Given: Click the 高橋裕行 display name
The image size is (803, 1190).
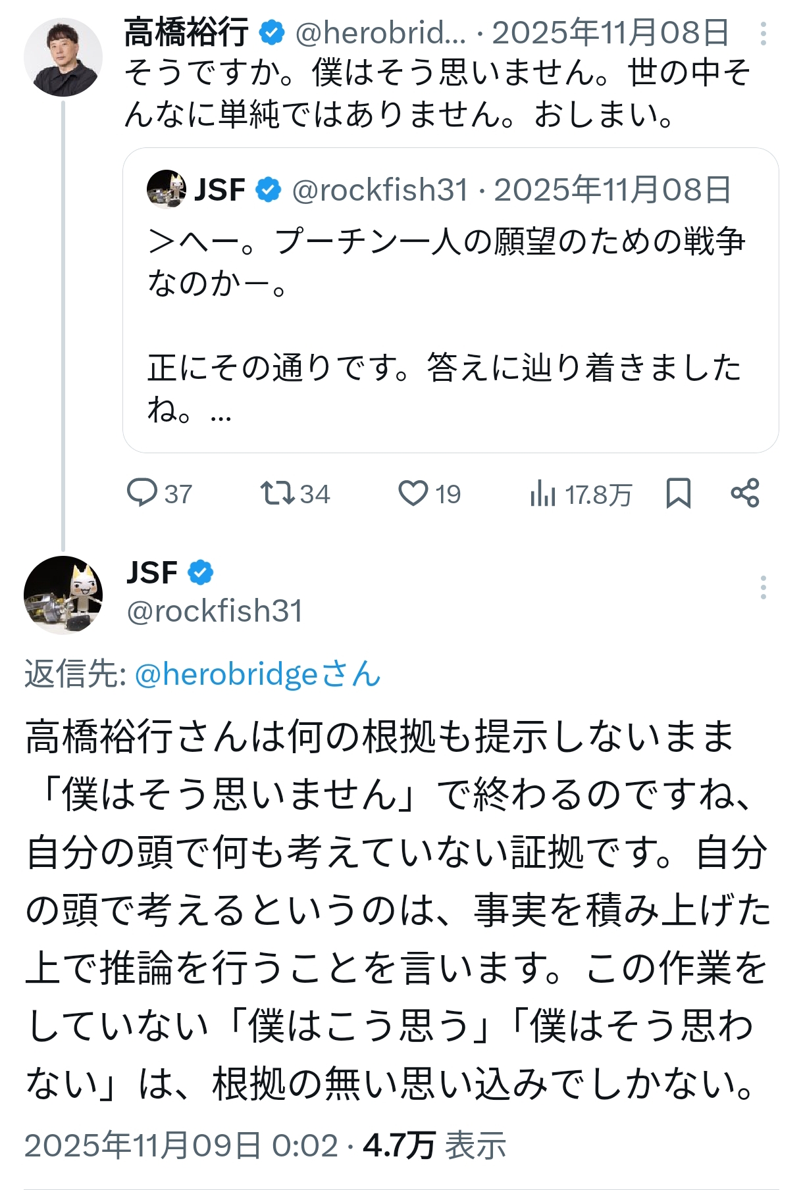Looking at the screenshot, I should coord(186,32).
